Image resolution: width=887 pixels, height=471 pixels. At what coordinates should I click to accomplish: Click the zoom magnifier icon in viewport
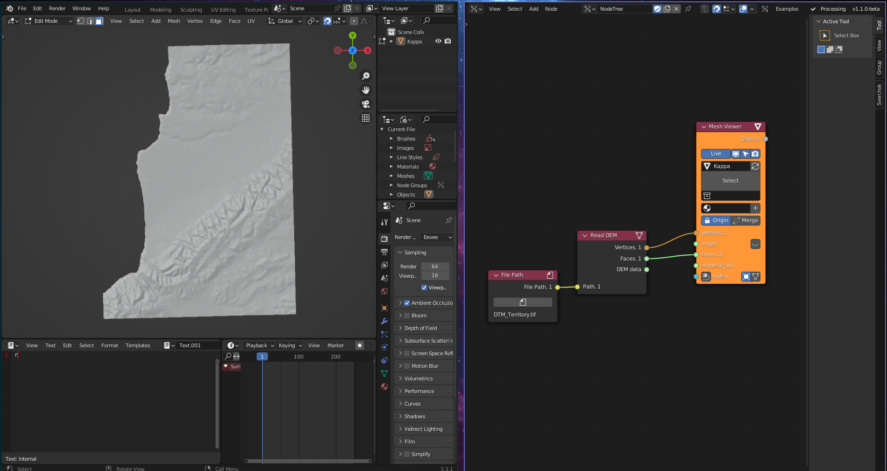pos(366,76)
